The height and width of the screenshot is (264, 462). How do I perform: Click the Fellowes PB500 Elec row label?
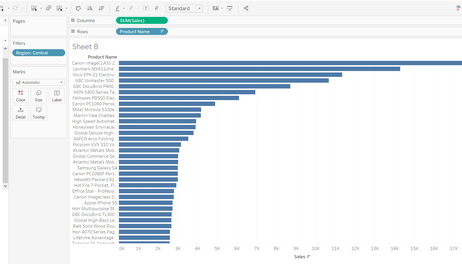pos(95,98)
